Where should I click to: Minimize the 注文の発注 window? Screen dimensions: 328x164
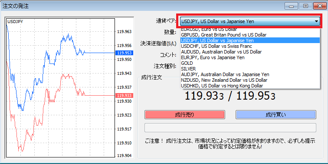(291, 6)
